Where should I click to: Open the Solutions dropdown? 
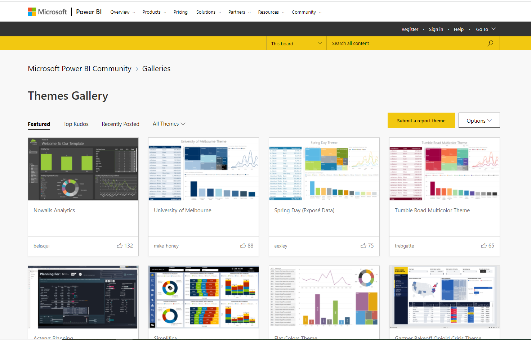pos(209,12)
